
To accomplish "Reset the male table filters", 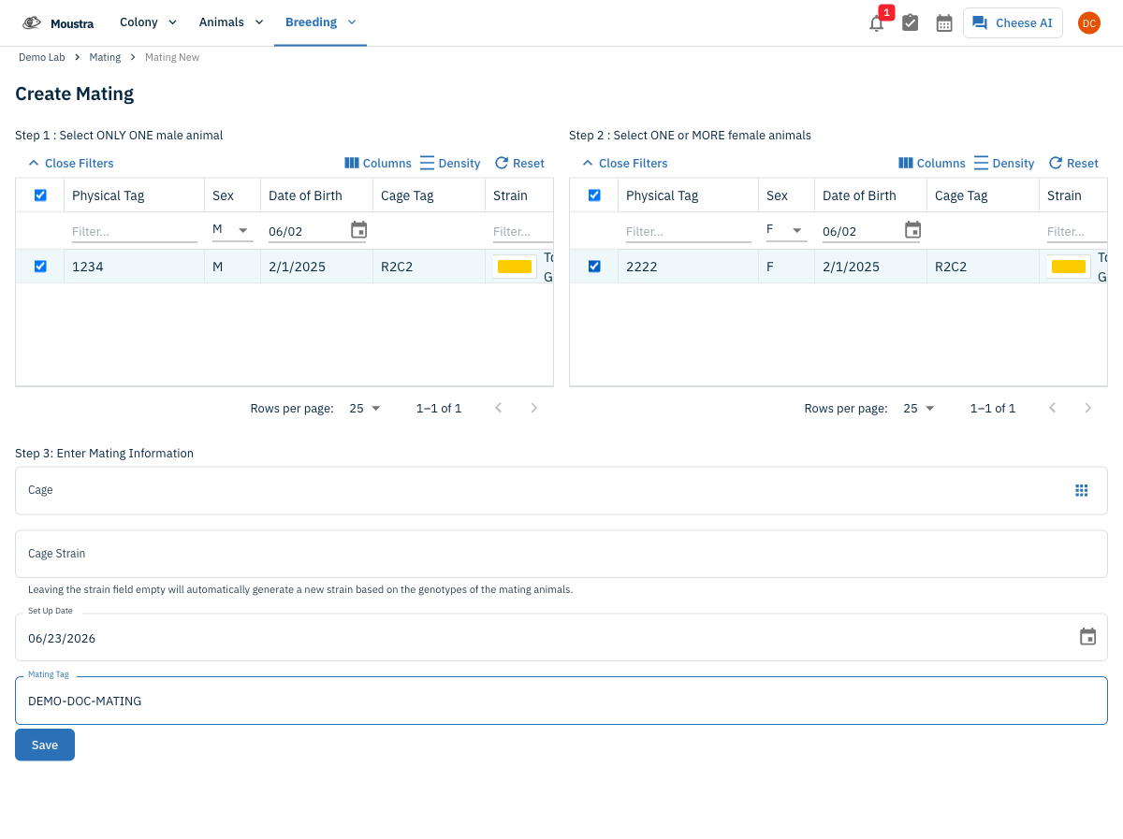I will click(519, 164).
